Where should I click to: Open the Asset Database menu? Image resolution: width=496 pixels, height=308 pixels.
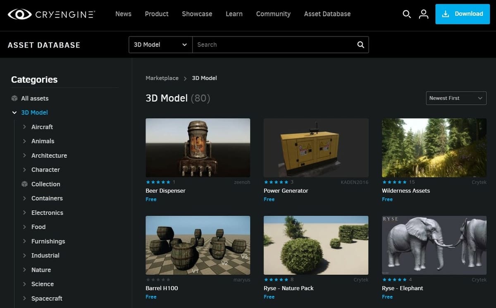327,14
